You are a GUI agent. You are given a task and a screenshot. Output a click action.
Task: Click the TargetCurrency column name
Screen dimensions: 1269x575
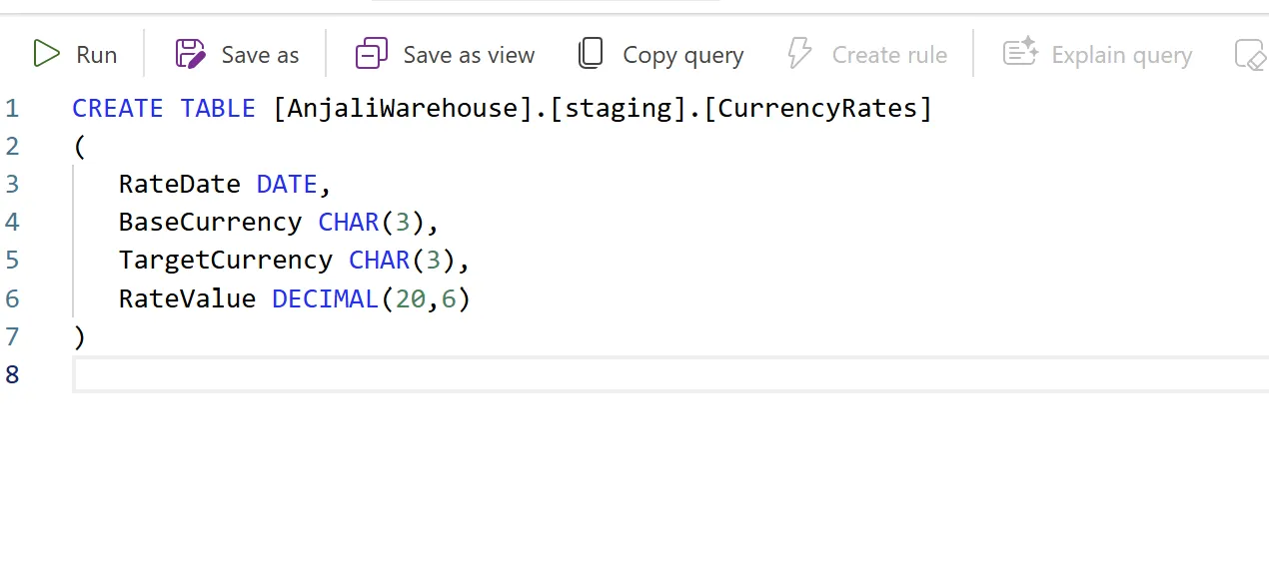[226, 260]
